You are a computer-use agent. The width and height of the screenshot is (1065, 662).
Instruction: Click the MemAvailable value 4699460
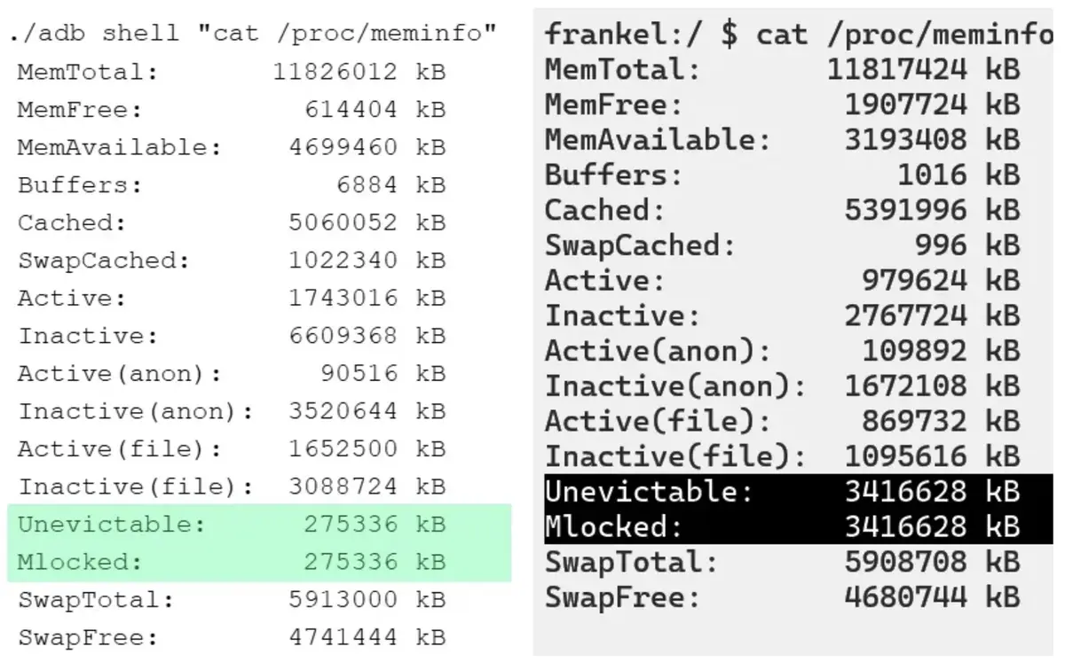(343, 147)
